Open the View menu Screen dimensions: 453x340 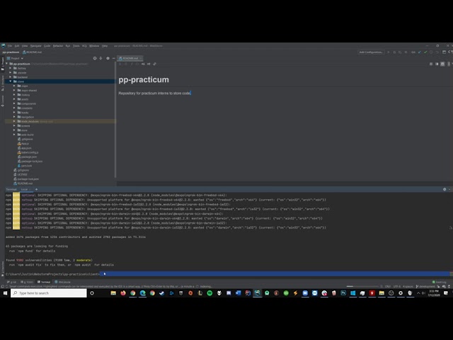[25, 45]
